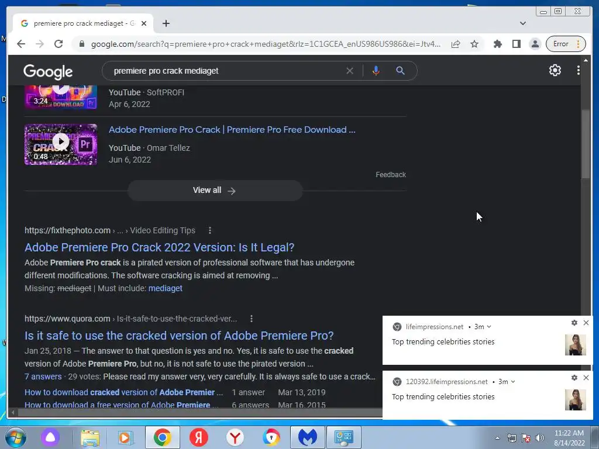
Task: Open How to download cracked version link
Action: click(x=124, y=392)
